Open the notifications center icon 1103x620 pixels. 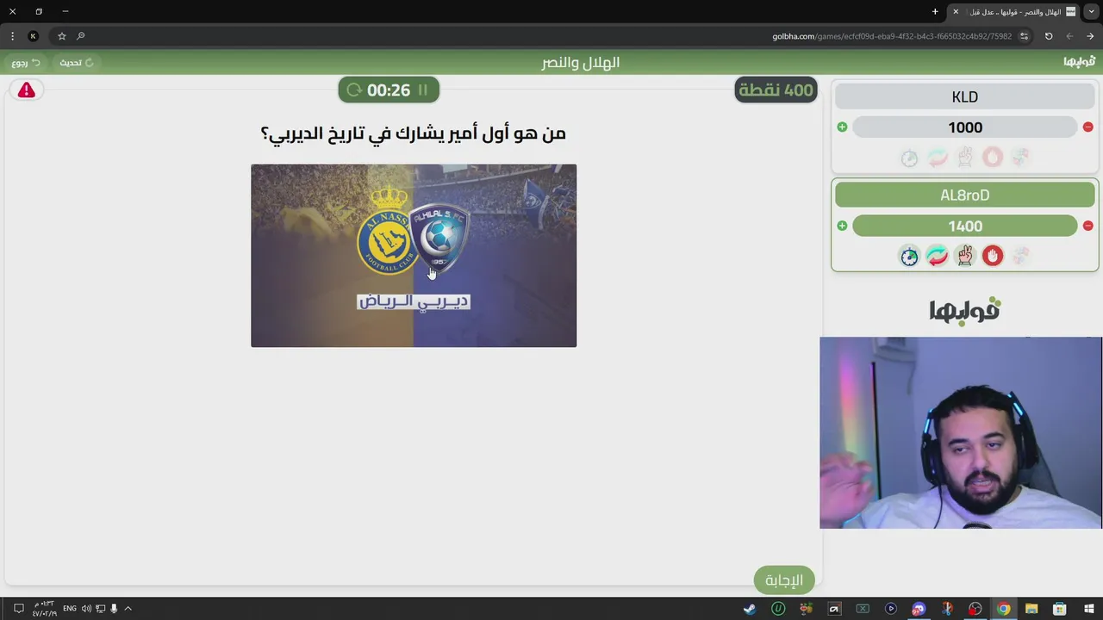pyautogui.click(x=18, y=609)
